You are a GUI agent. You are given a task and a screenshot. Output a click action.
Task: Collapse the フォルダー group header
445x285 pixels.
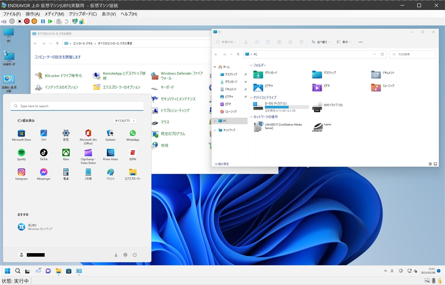pos(251,65)
